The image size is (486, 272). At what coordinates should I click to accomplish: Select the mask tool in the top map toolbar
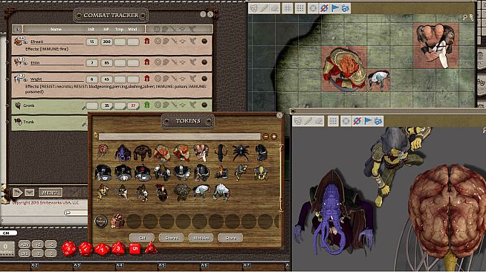click(253, 8)
